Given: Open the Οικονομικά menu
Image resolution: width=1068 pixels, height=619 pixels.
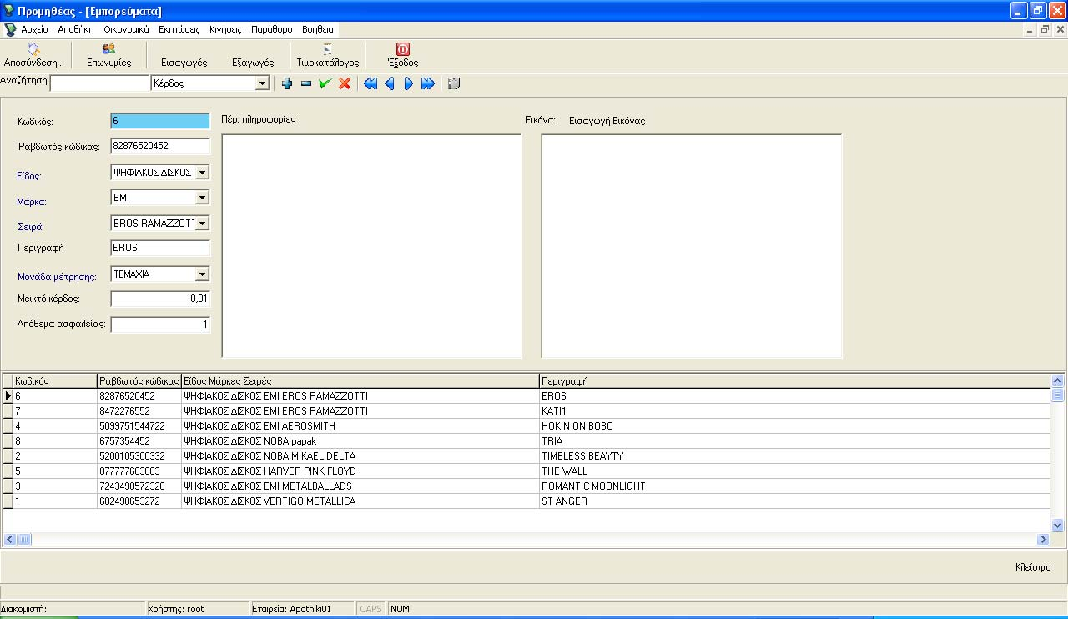Looking at the screenshot, I should [x=126, y=29].
